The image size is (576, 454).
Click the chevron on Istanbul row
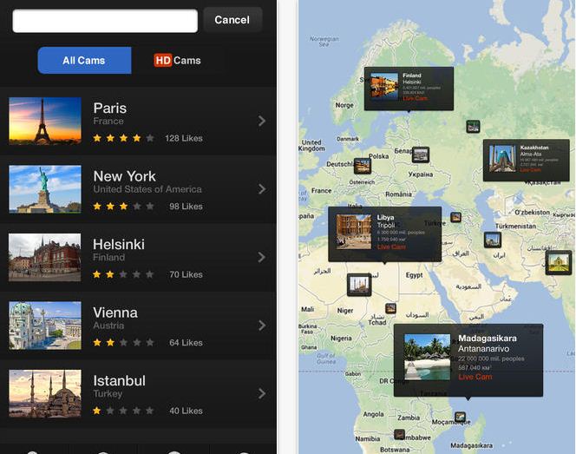pos(261,393)
